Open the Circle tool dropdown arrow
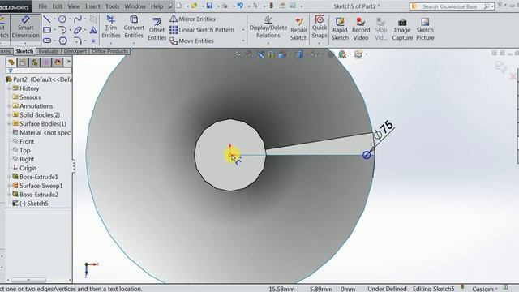This screenshot has width=519, height=292. (70, 19)
